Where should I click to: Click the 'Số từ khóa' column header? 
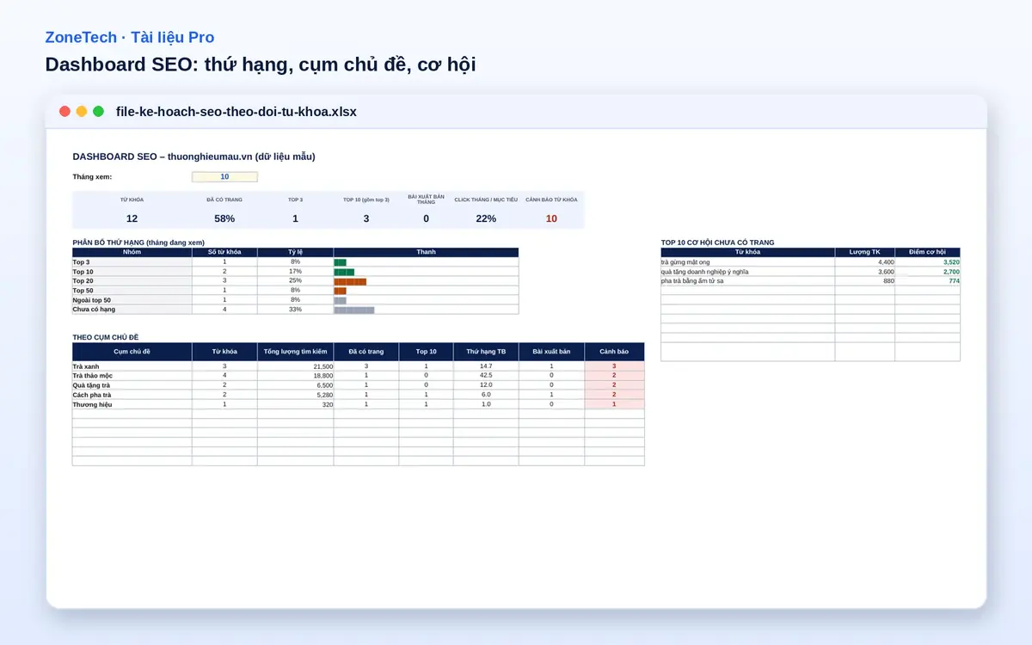tap(224, 252)
